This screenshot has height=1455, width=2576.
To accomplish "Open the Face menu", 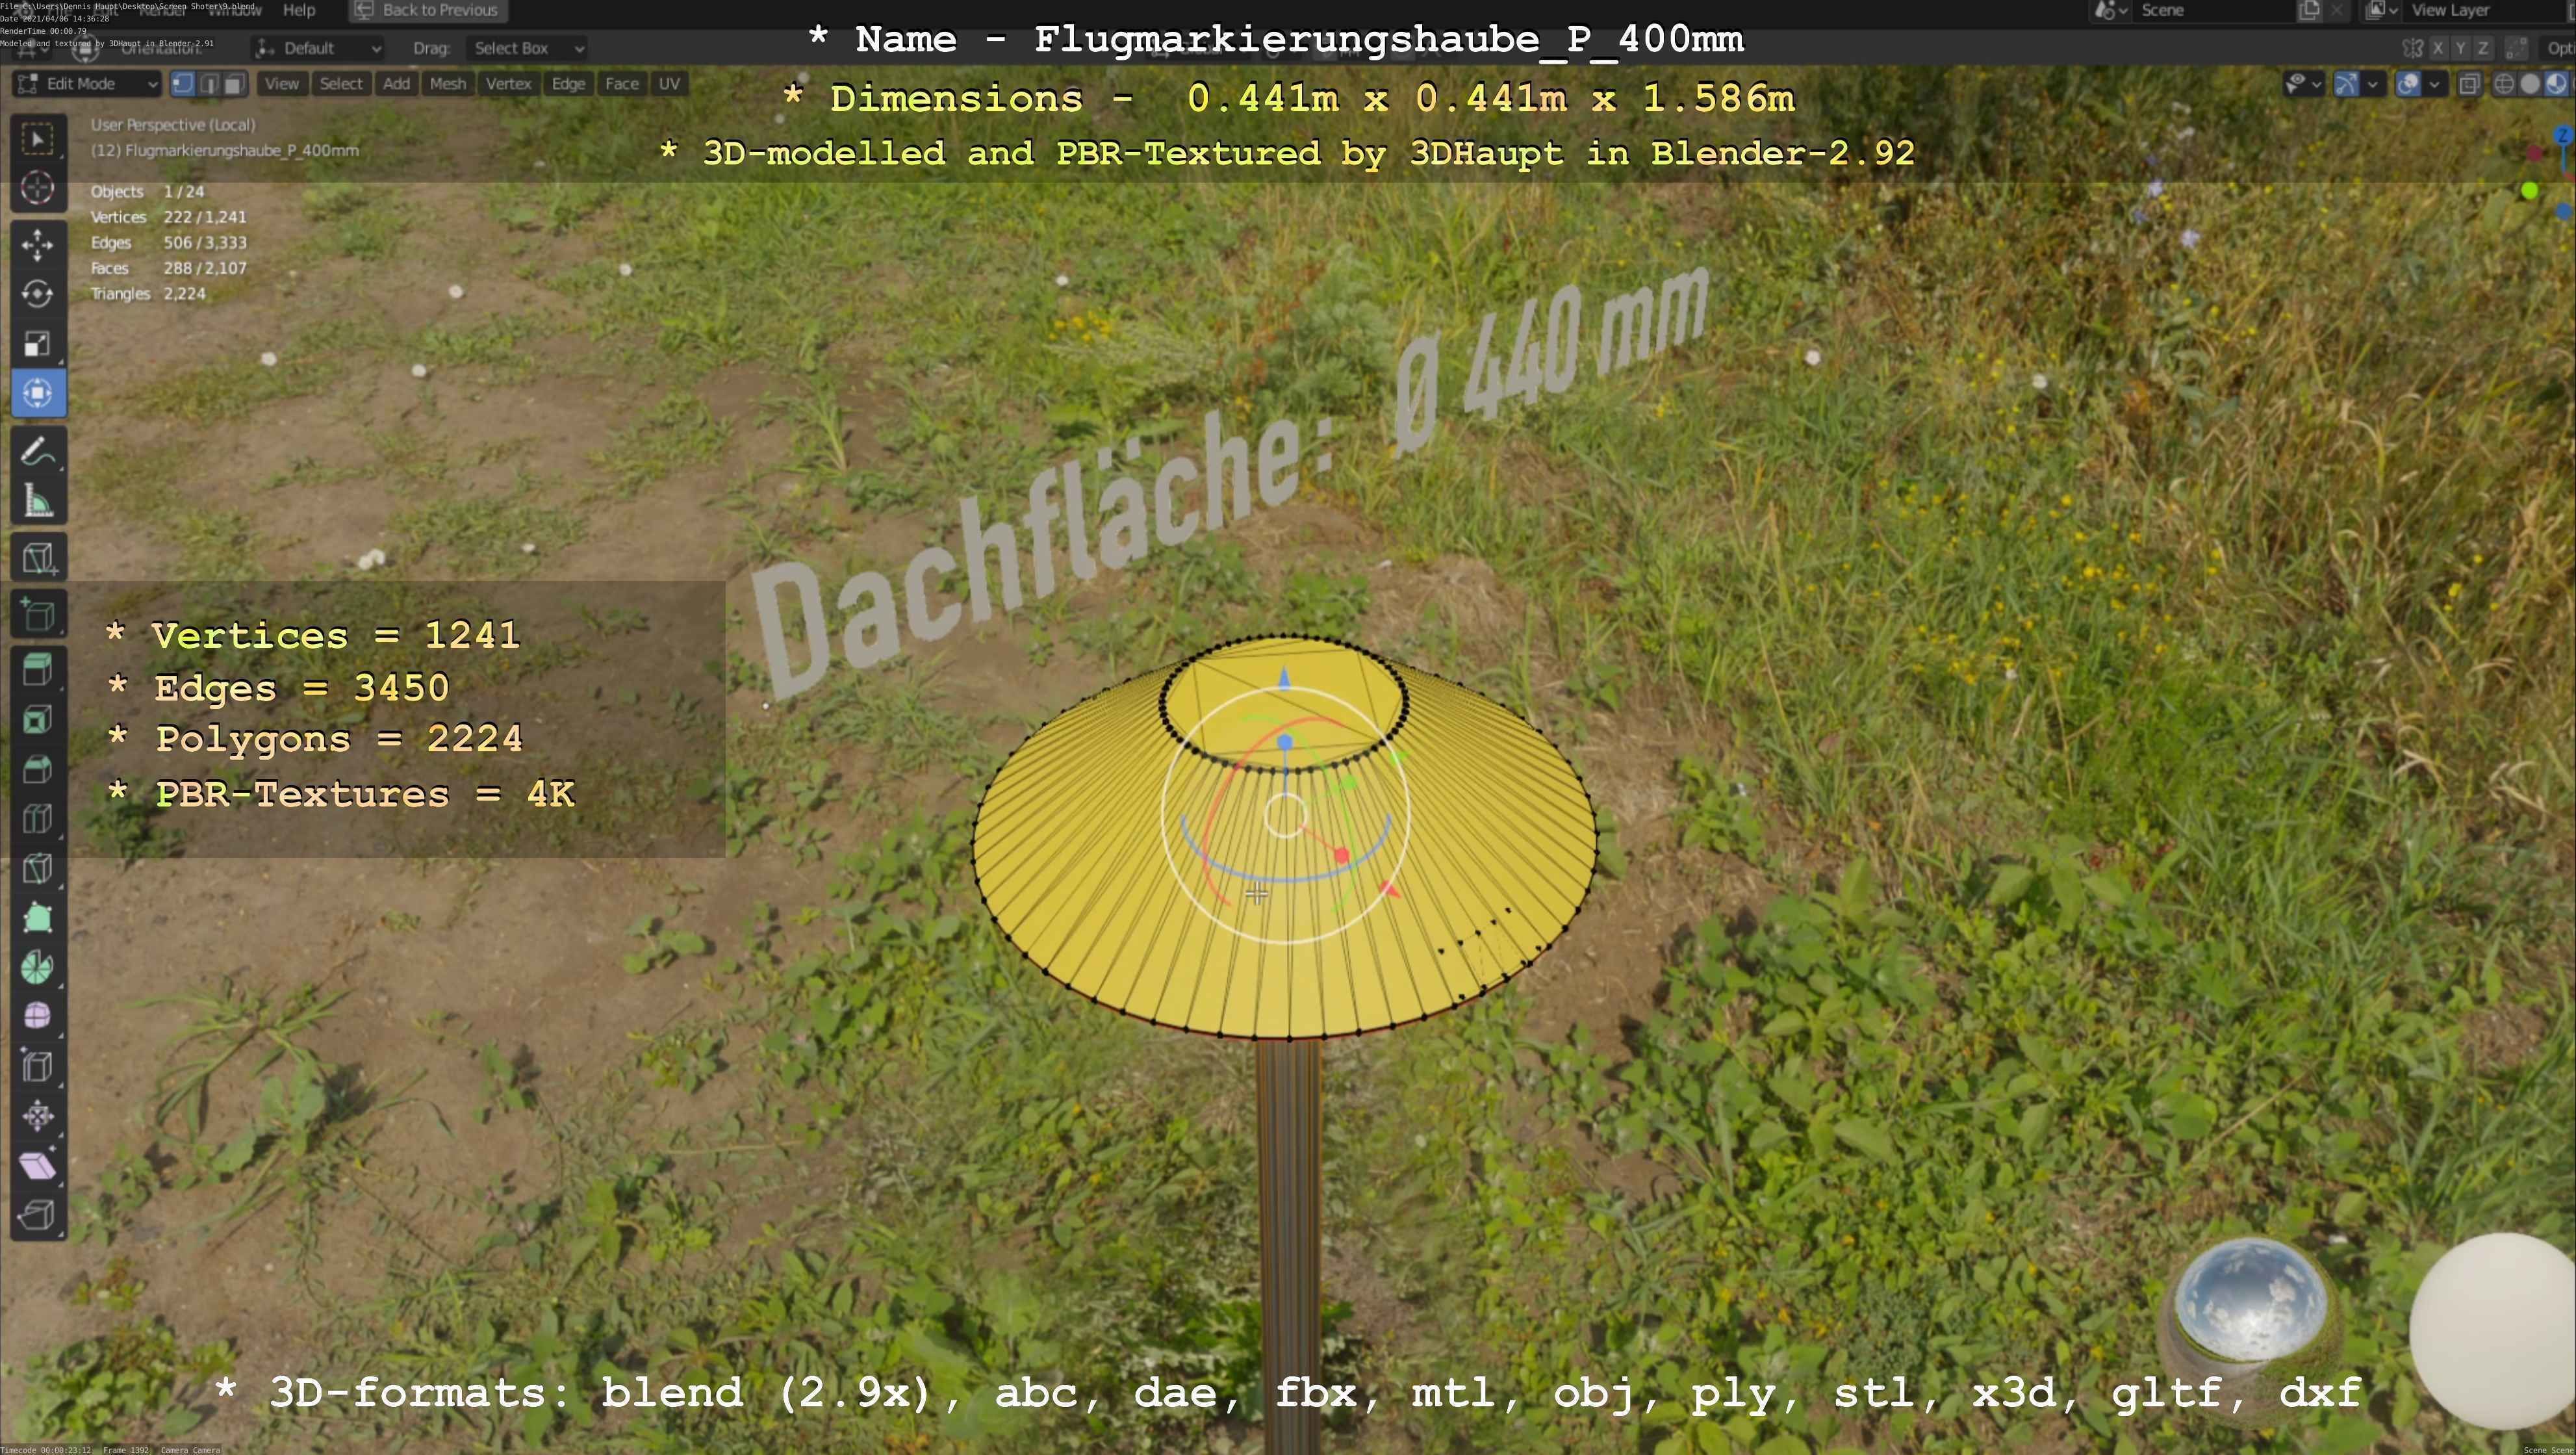I will (x=622, y=84).
